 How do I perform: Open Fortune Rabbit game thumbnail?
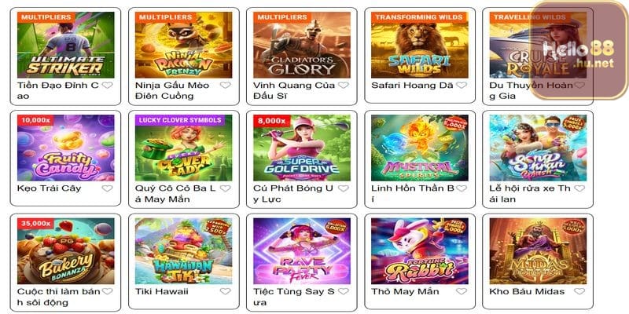click(x=420, y=251)
